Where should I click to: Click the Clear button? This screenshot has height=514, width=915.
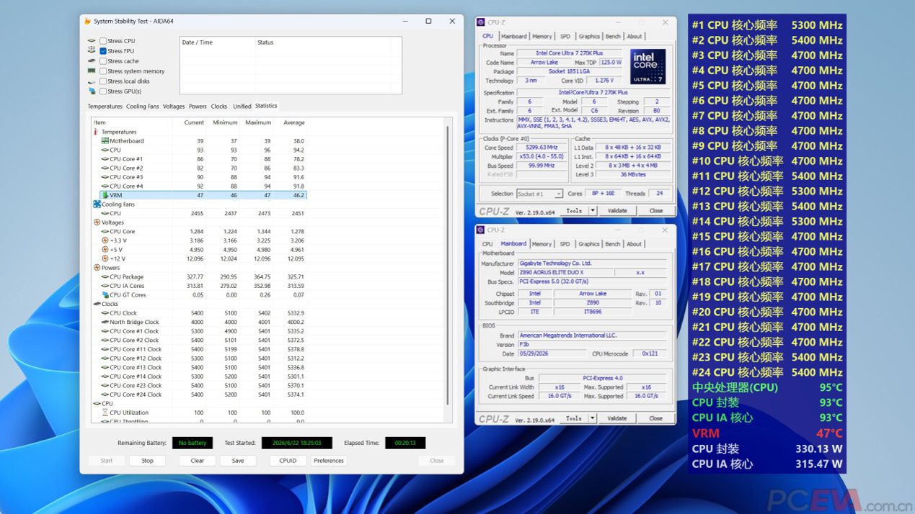(x=197, y=461)
